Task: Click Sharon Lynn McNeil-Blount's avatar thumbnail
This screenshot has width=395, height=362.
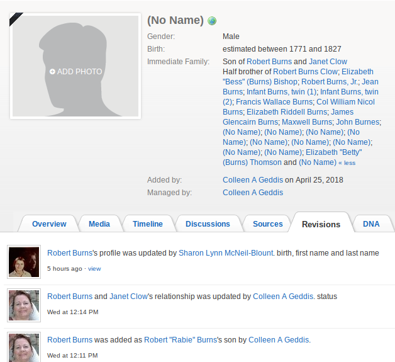Action: pyautogui.click(x=25, y=261)
